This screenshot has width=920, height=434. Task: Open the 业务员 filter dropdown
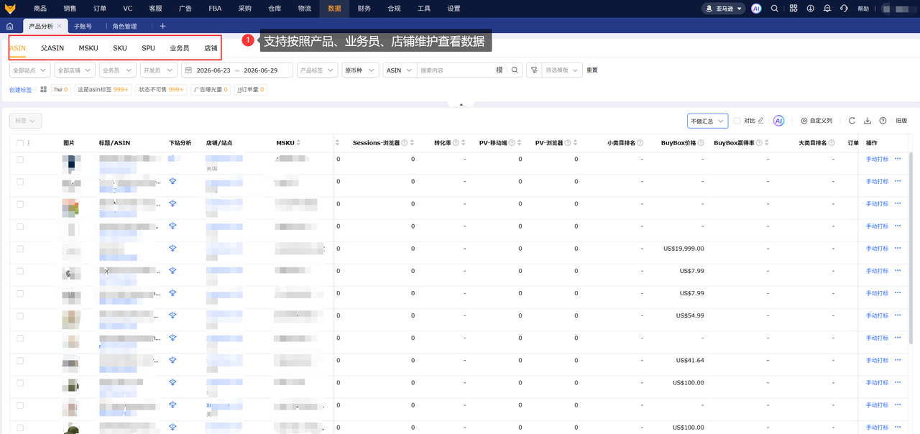click(x=117, y=70)
